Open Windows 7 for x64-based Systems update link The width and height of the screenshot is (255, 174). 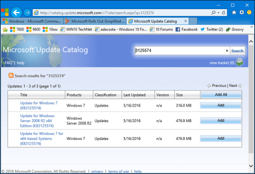click(x=41, y=139)
